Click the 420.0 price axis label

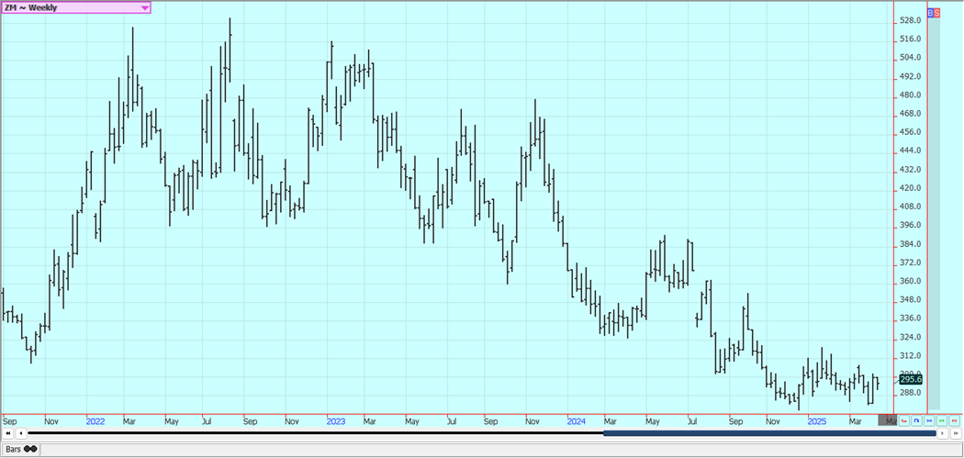[x=911, y=188]
